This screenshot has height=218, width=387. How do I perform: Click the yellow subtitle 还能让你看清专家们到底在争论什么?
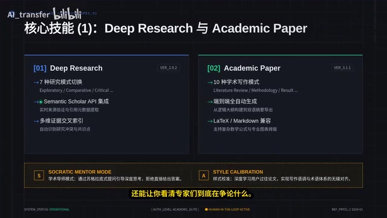(x=192, y=194)
